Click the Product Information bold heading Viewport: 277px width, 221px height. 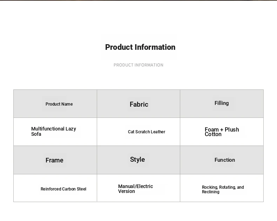click(140, 47)
